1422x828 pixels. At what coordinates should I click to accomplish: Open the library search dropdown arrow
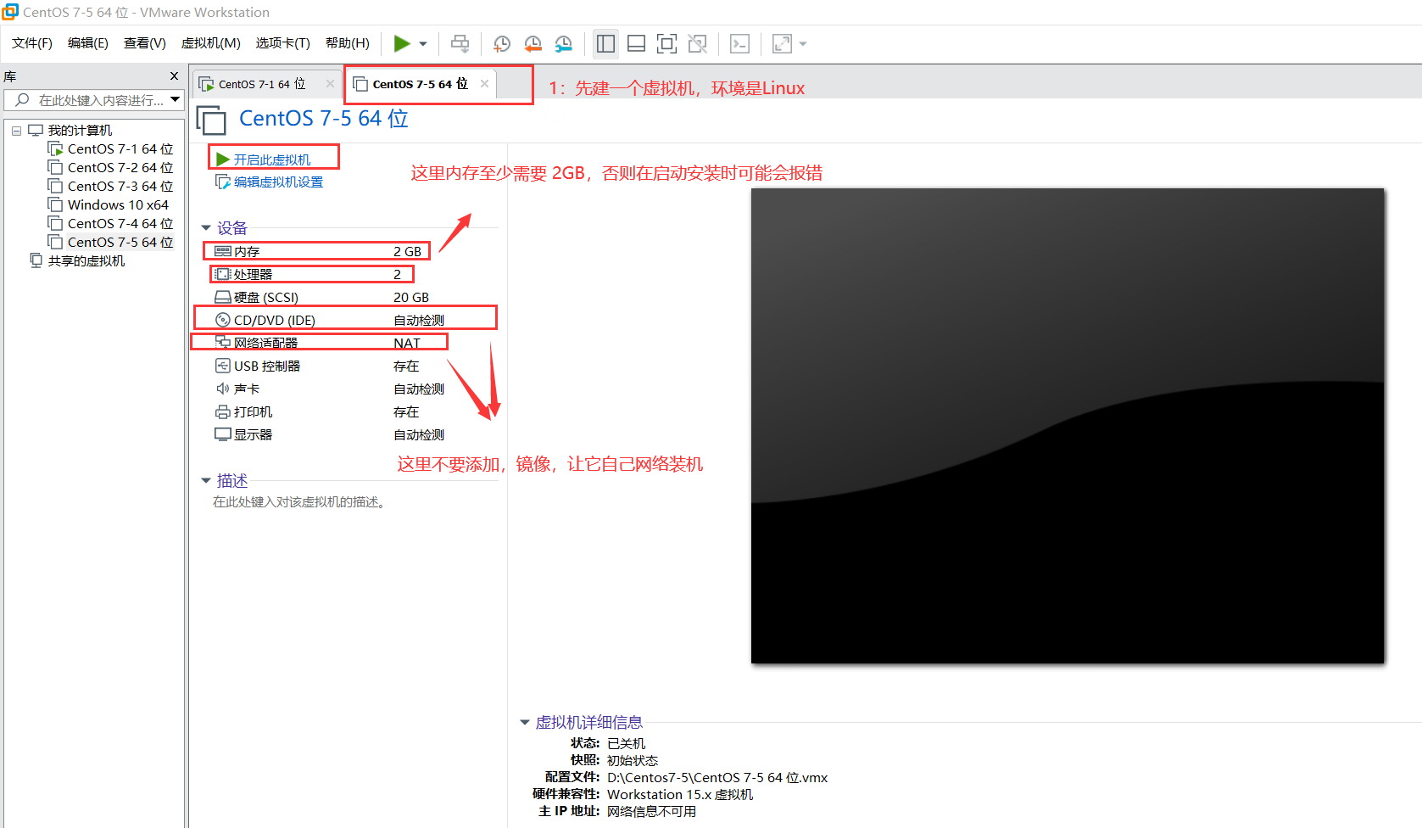click(x=175, y=99)
